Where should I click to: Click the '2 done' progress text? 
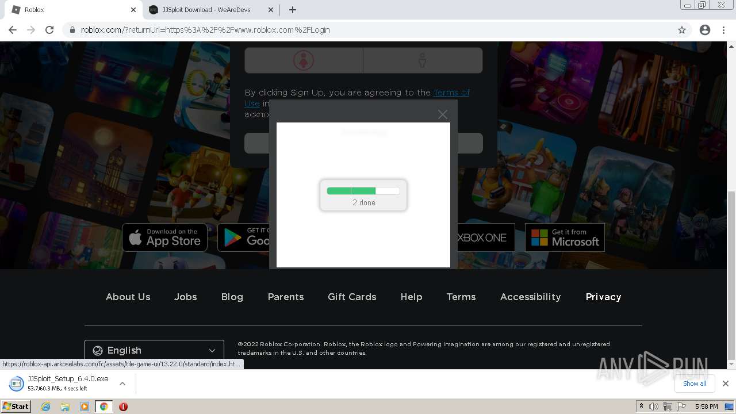[364, 203]
